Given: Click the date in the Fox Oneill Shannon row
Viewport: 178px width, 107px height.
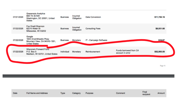Looking at the screenshot, I should pyautogui.click(x=18, y=28).
